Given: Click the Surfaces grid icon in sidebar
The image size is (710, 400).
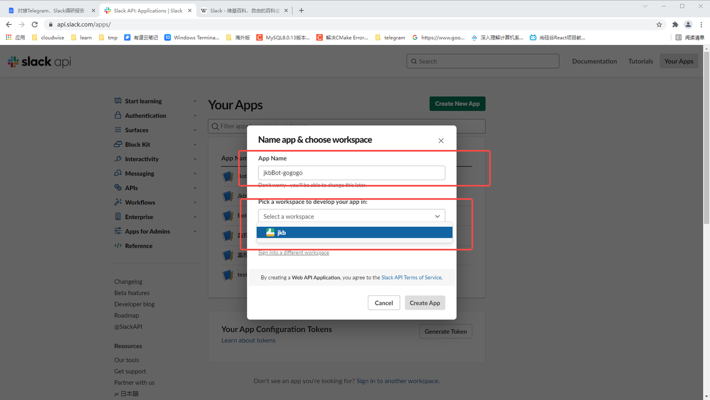Looking at the screenshot, I should point(118,130).
